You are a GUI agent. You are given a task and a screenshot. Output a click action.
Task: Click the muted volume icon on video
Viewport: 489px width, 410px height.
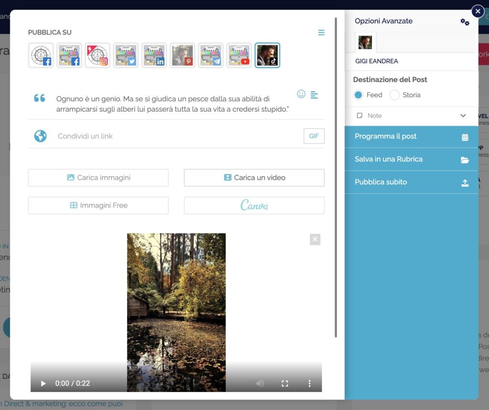[x=260, y=383]
